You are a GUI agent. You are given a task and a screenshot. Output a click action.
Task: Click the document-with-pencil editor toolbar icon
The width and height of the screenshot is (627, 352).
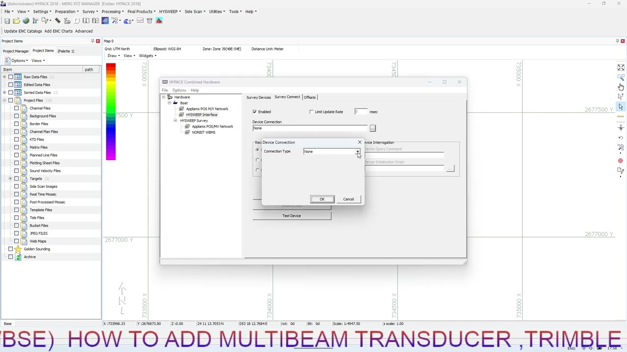point(46,21)
